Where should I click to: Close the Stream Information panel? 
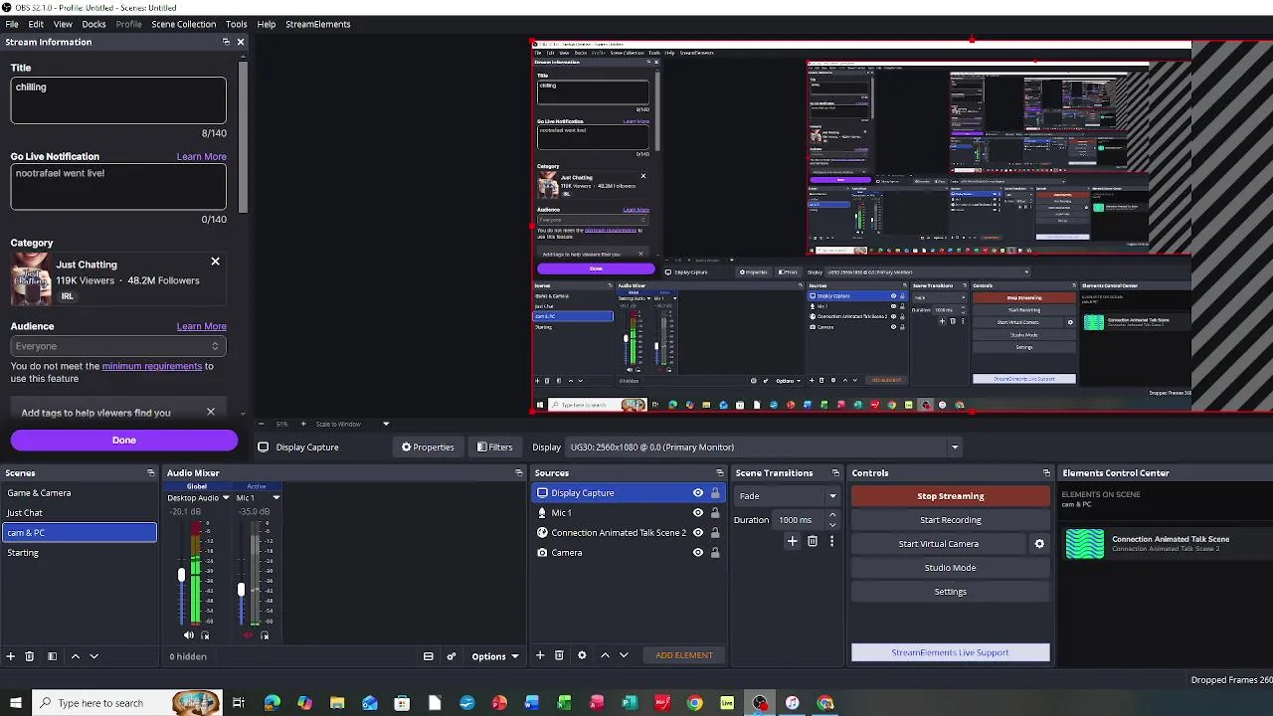pyautogui.click(x=241, y=42)
